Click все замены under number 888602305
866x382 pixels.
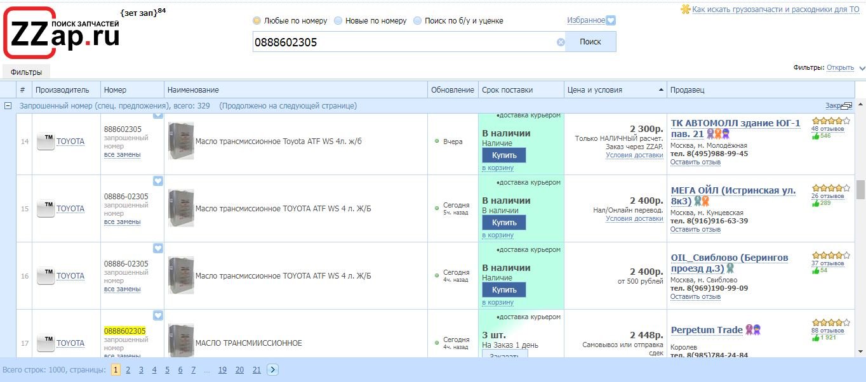click(123, 154)
